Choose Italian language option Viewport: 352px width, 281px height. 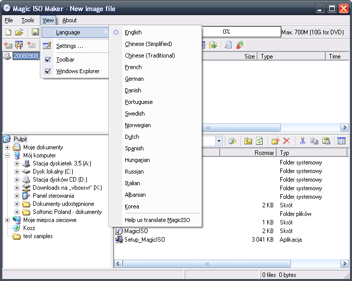click(x=132, y=183)
